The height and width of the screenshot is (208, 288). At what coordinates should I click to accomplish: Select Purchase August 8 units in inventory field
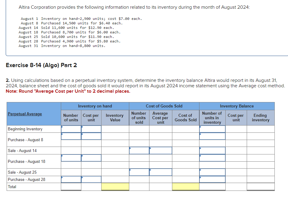click(212, 136)
